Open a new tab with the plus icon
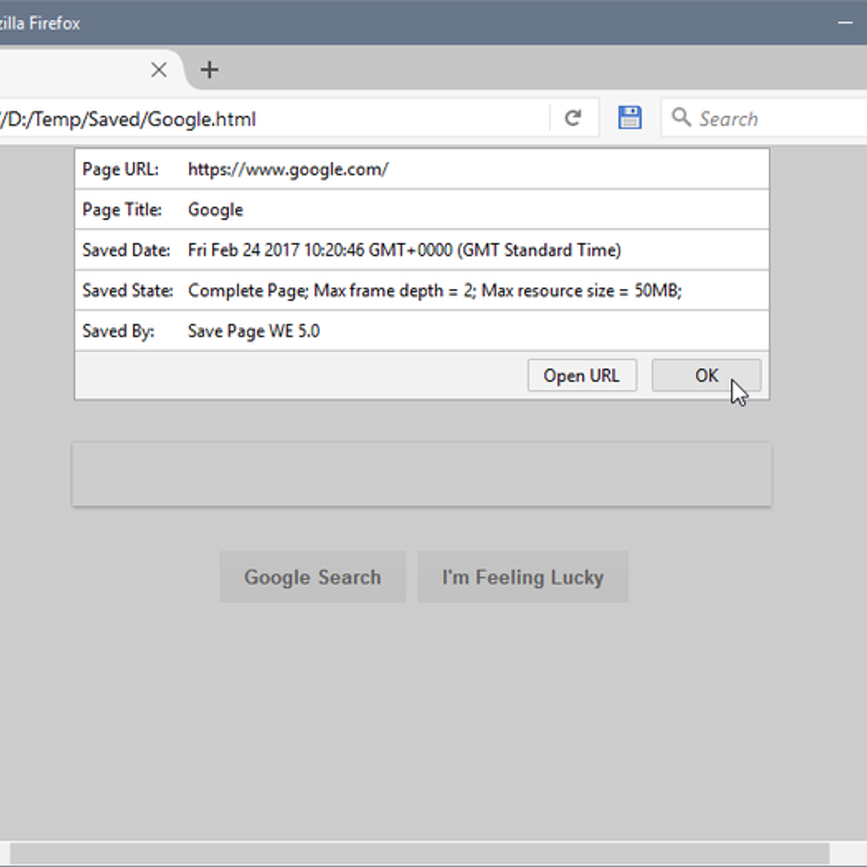867x867 pixels. coord(209,70)
